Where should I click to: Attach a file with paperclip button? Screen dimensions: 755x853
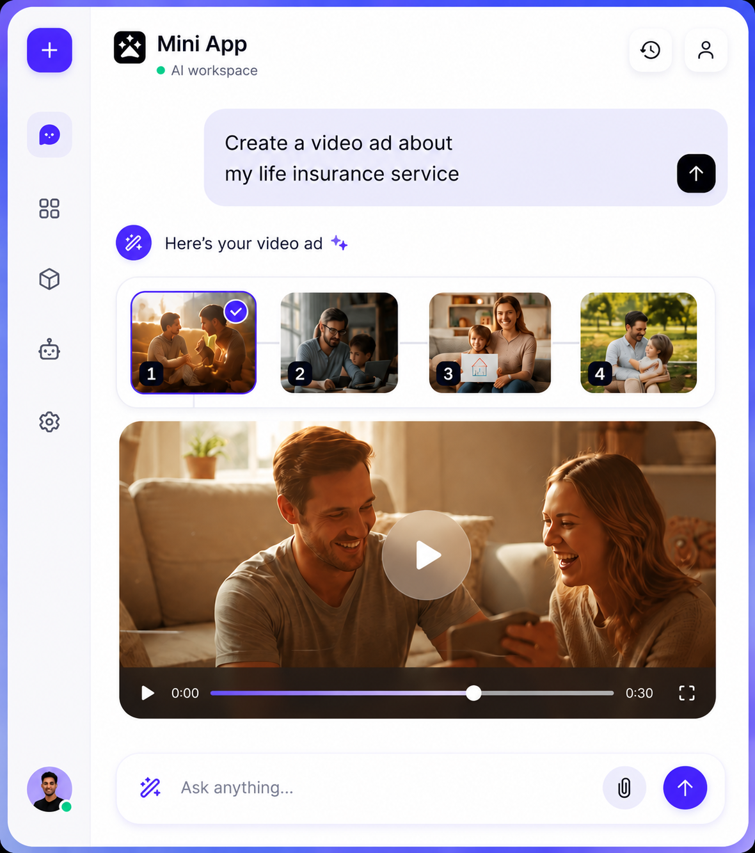click(624, 788)
